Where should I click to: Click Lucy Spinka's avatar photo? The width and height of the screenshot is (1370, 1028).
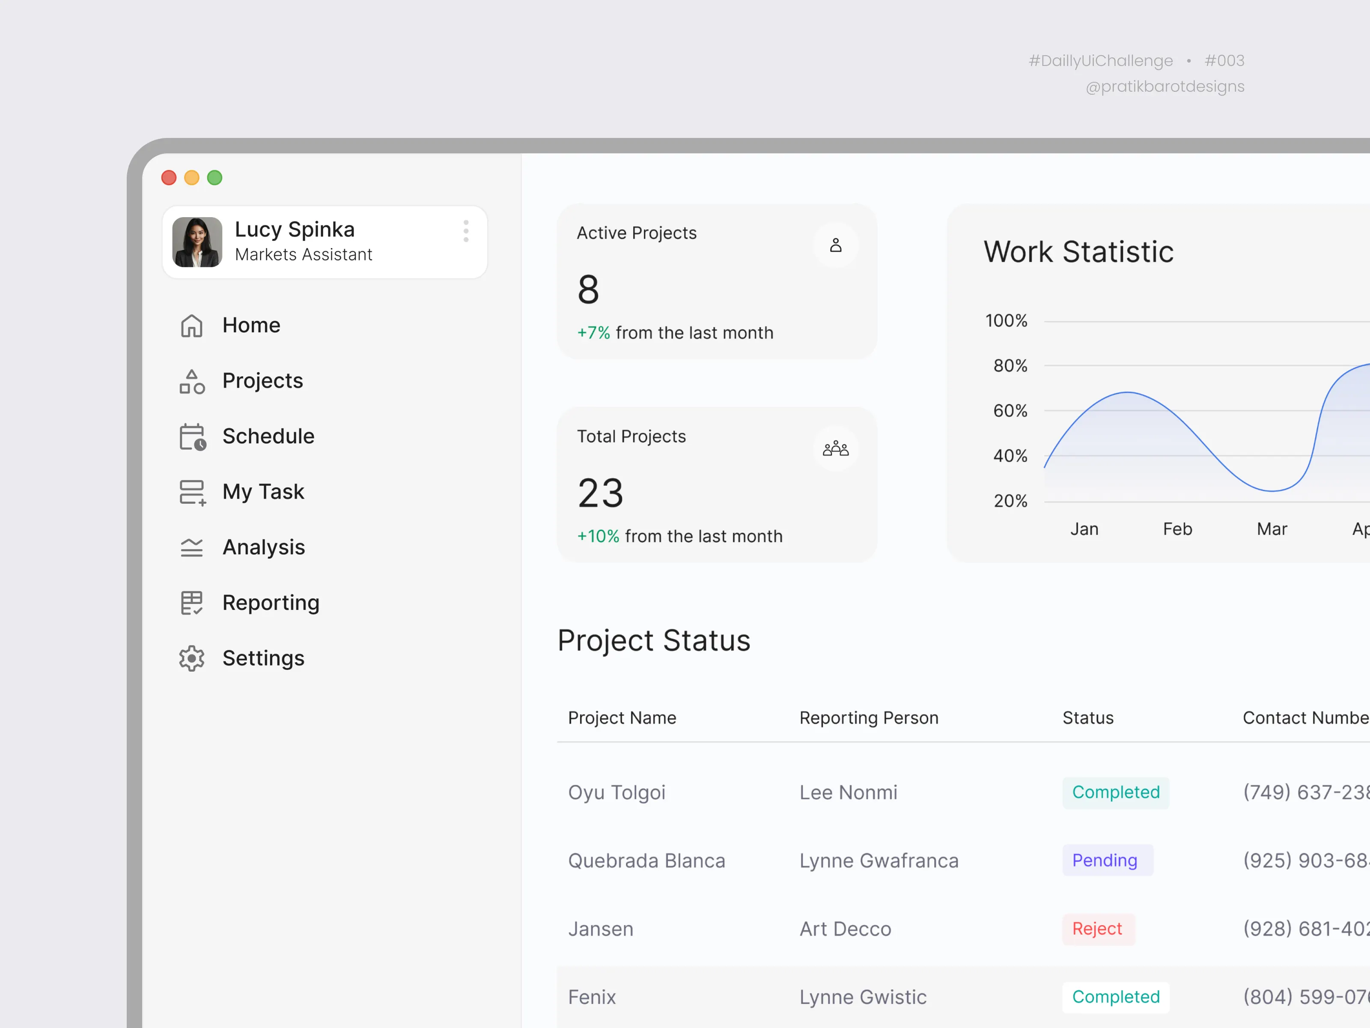[197, 242]
